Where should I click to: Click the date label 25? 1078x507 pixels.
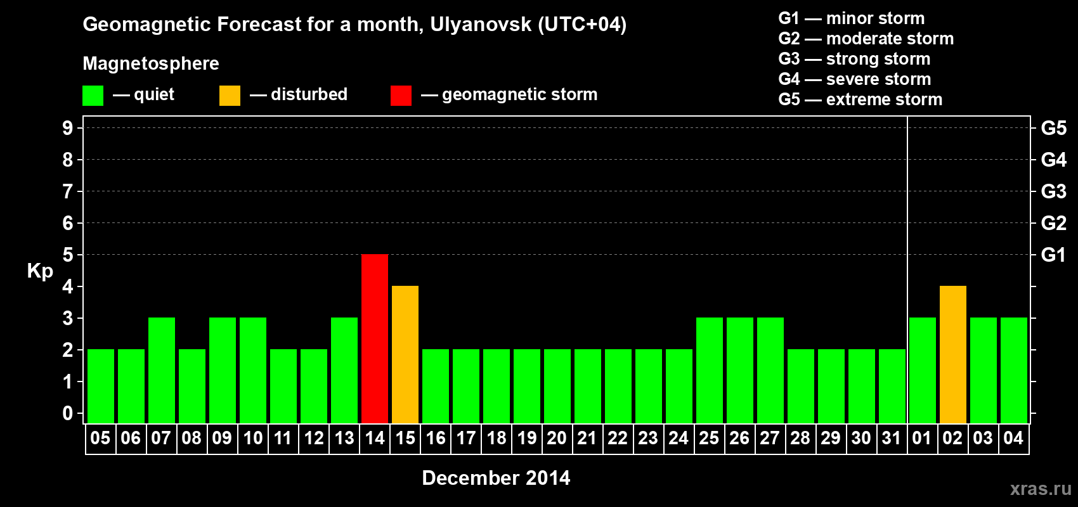click(709, 439)
